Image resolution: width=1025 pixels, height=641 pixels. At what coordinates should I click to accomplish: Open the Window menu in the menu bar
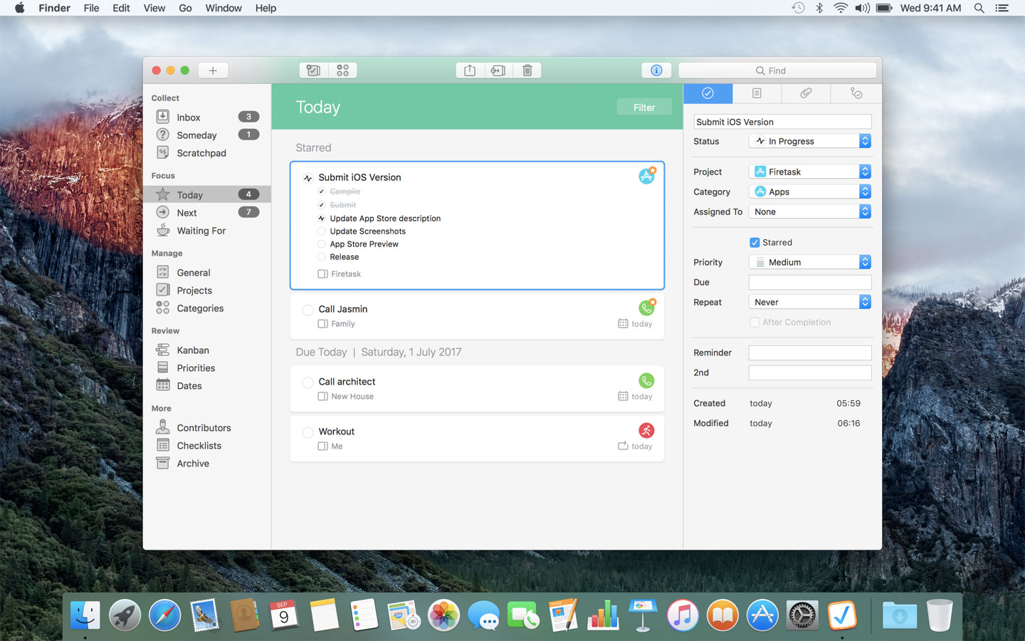click(x=223, y=8)
